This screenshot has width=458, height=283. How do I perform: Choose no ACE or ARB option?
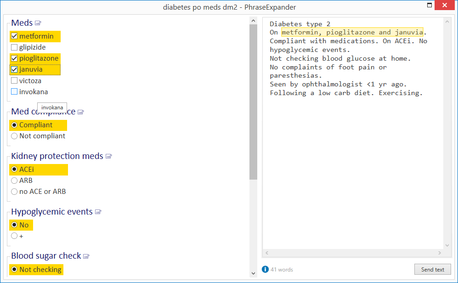tap(14, 192)
